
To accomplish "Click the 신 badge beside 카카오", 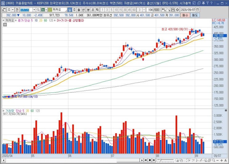I will coord(50,10).
